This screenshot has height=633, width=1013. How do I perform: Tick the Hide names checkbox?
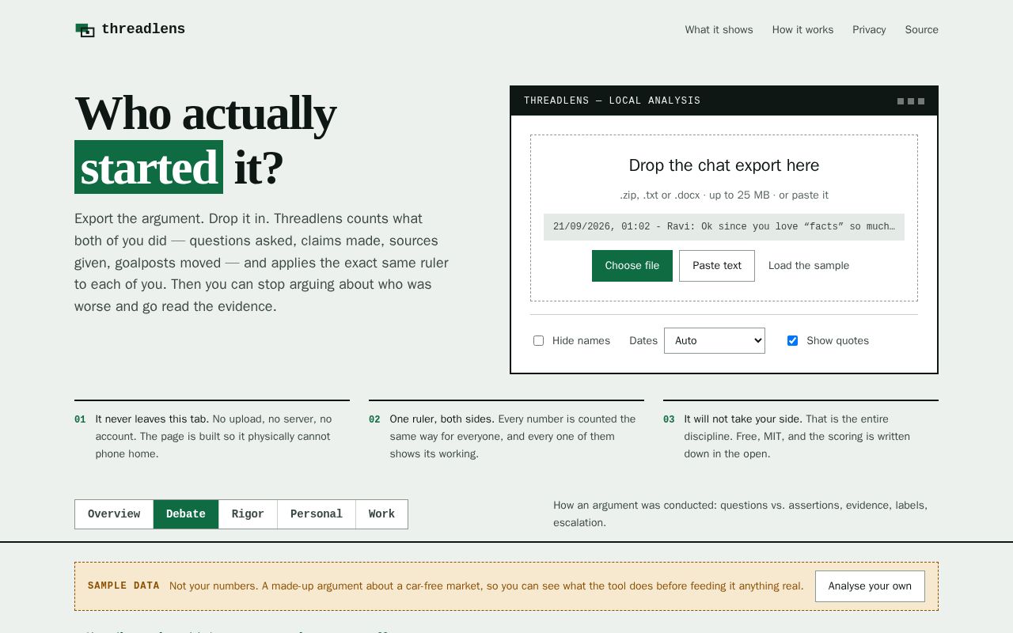(539, 341)
